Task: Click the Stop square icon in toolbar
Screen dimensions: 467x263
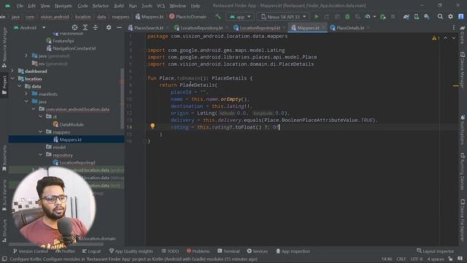Action: (x=393, y=17)
